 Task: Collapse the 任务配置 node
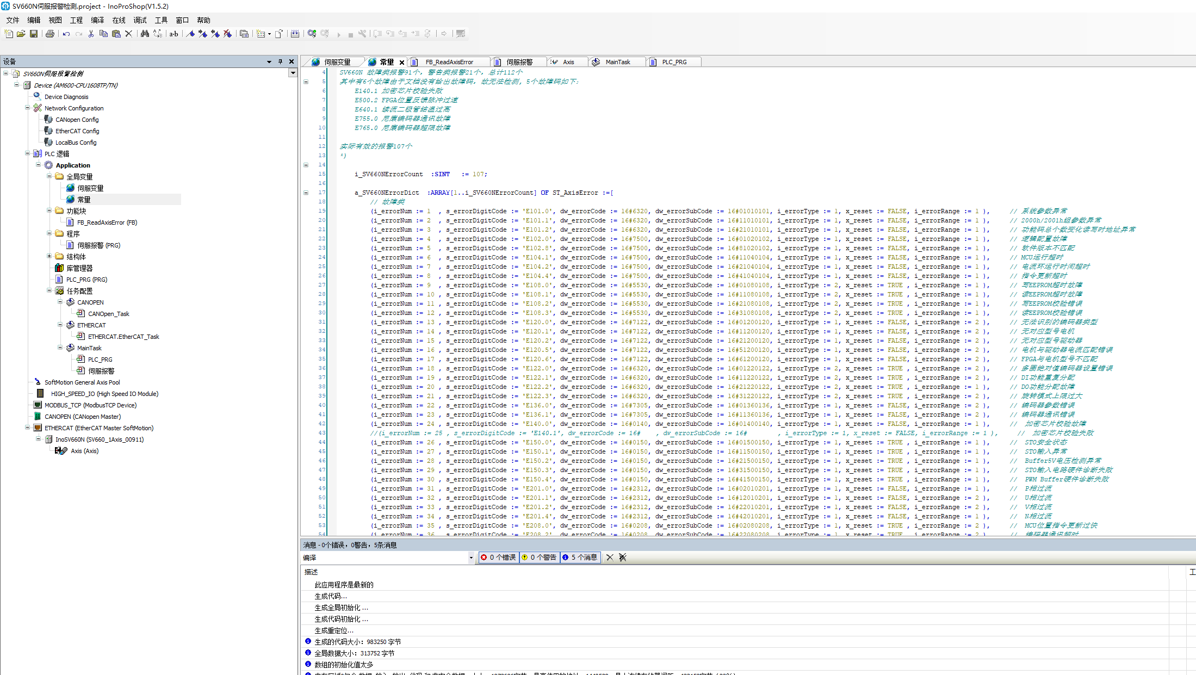tap(49, 290)
